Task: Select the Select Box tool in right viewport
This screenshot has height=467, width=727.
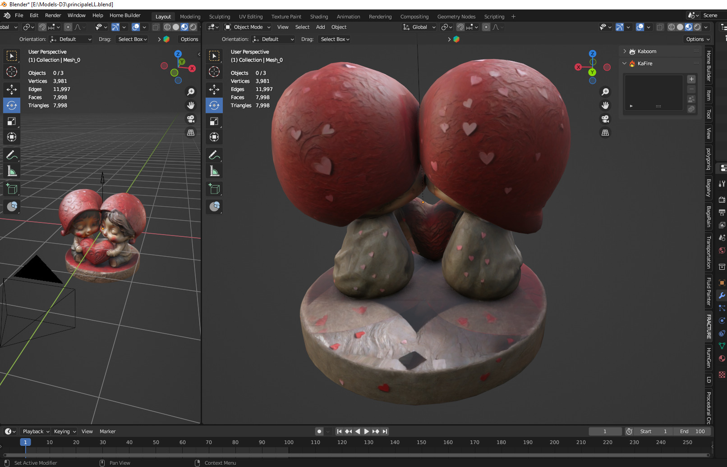Action: click(214, 56)
